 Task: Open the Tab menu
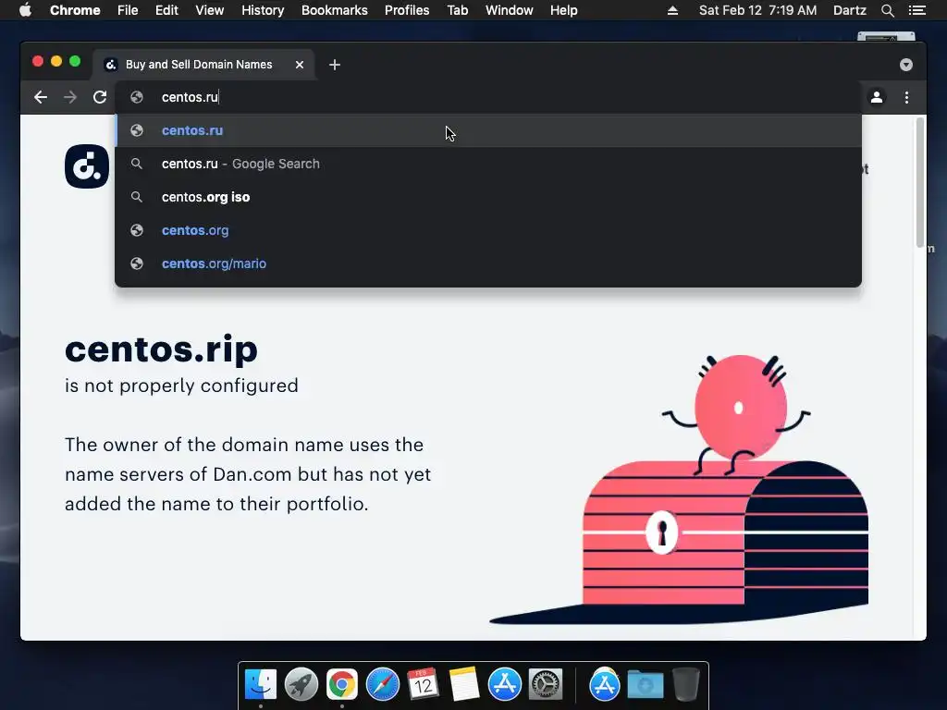click(x=457, y=10)
